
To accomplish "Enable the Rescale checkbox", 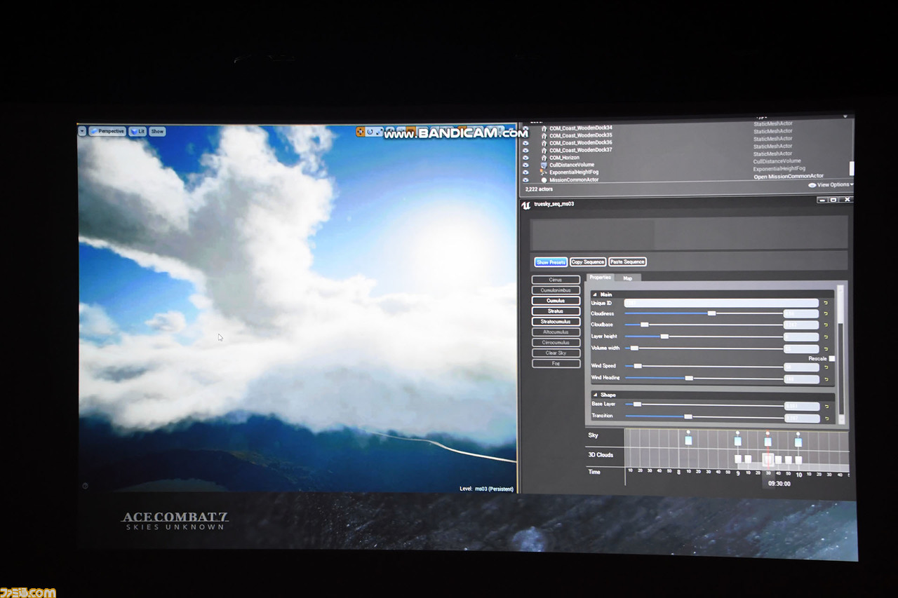I will coord(832,358).
